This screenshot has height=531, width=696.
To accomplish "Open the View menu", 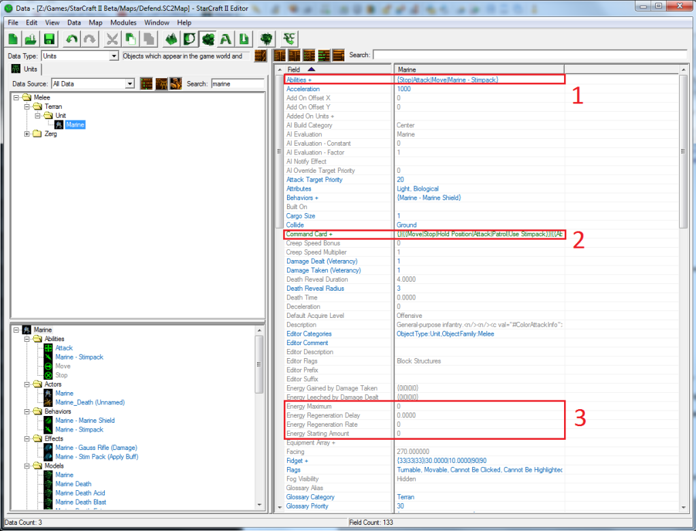I will click(x=52, y=22).
